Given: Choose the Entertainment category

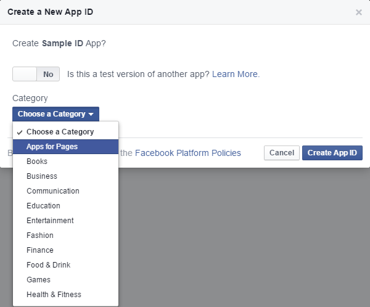Looking at the screenshot, I should (x=65, y=221).
